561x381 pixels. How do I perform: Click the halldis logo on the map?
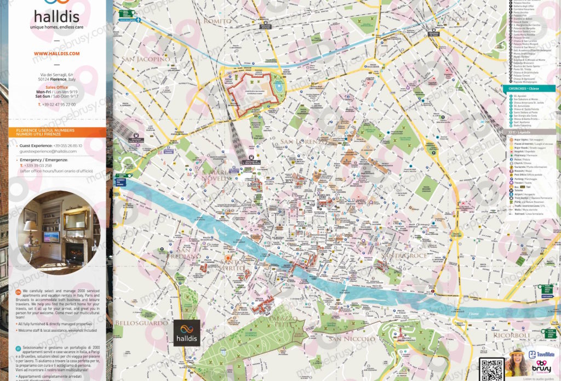tap(187, 333)
